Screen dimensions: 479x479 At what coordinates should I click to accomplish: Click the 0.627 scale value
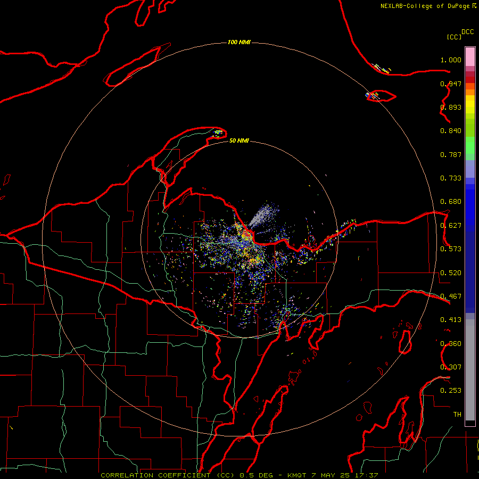tap(451, 226)
